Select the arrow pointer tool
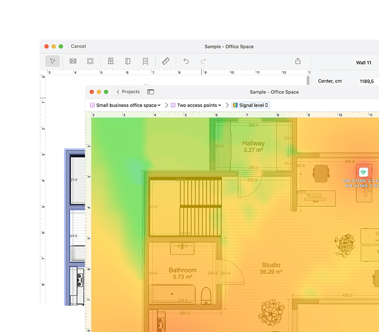 [53, 61]
